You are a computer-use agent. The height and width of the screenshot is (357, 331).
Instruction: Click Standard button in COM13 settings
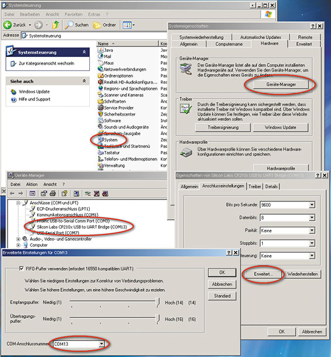[x=222, y=296]
